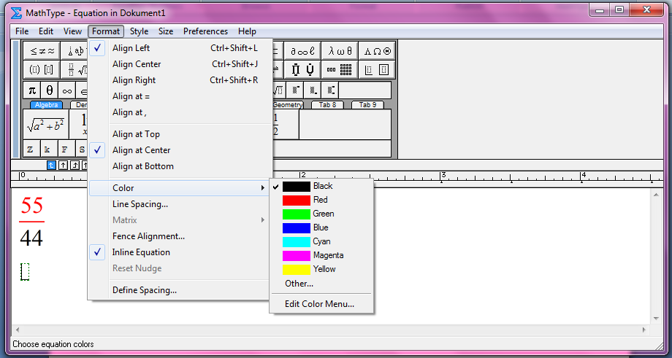The image size is (672, 358).
Task: Pick the Yellow color swatch
Action: (x=296, y=270)
